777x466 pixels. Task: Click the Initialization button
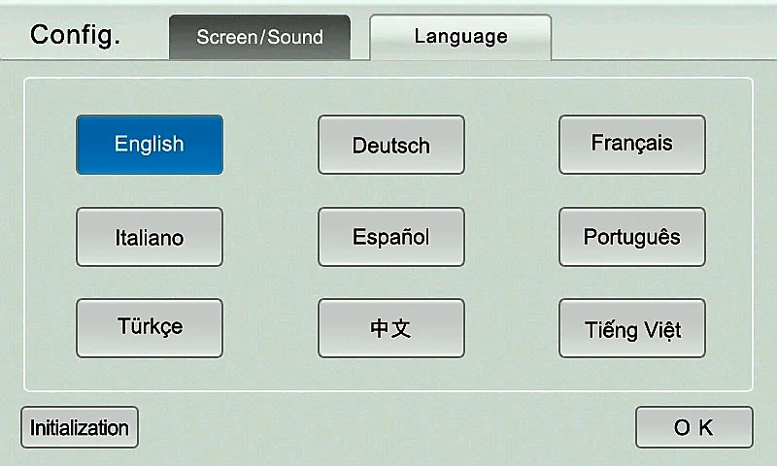click(80, 427)
